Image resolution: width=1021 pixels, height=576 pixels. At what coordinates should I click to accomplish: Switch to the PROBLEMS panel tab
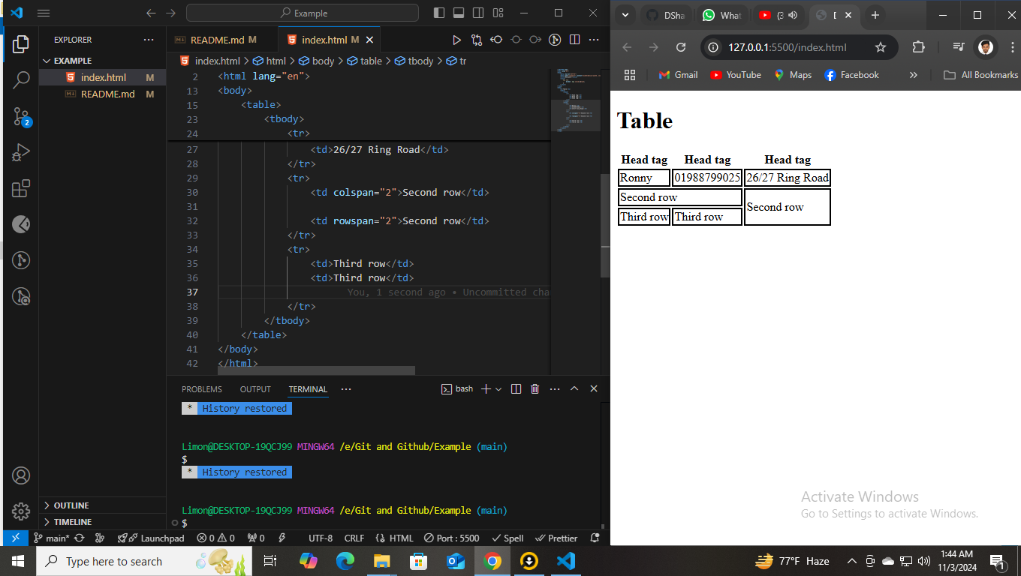(x=201, y=389)
